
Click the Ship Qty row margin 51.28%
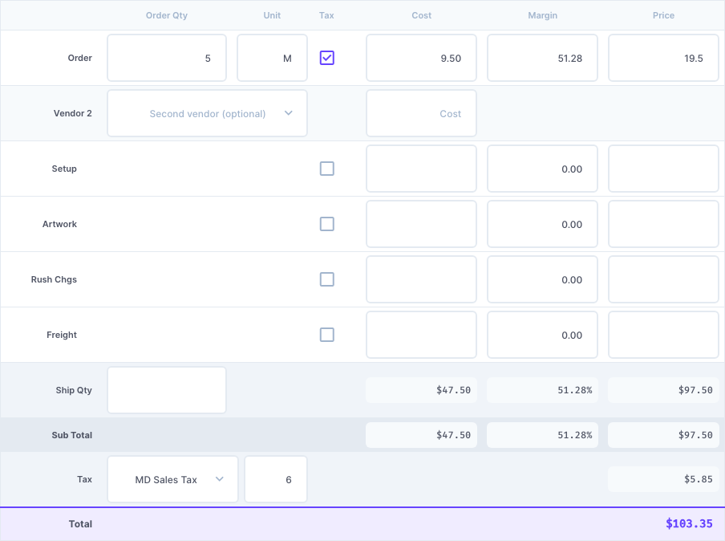click(x=542, y=390)
